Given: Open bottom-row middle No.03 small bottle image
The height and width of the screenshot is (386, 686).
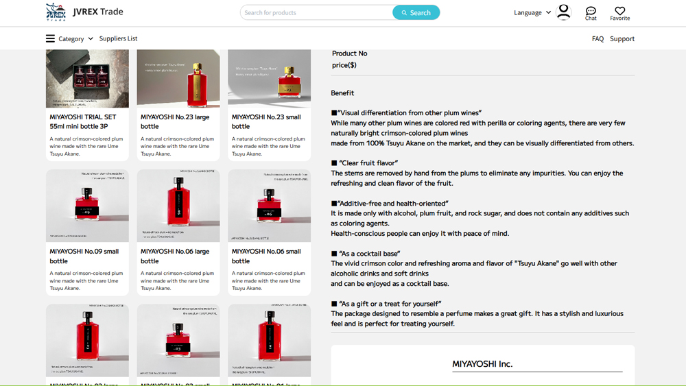Looking at the screenshot, I should pos(178,340).
